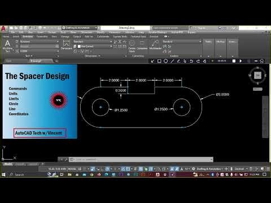271x203 pixels.
Task: Pick the line tool in recorder toolbar
Action: click(x=172, y=61)
